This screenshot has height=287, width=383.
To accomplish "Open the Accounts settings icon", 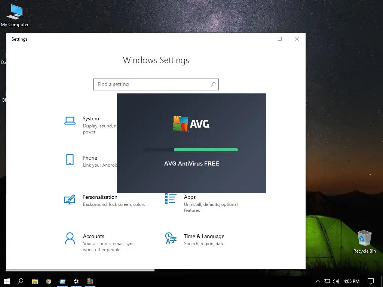I will tap(70, 238).
